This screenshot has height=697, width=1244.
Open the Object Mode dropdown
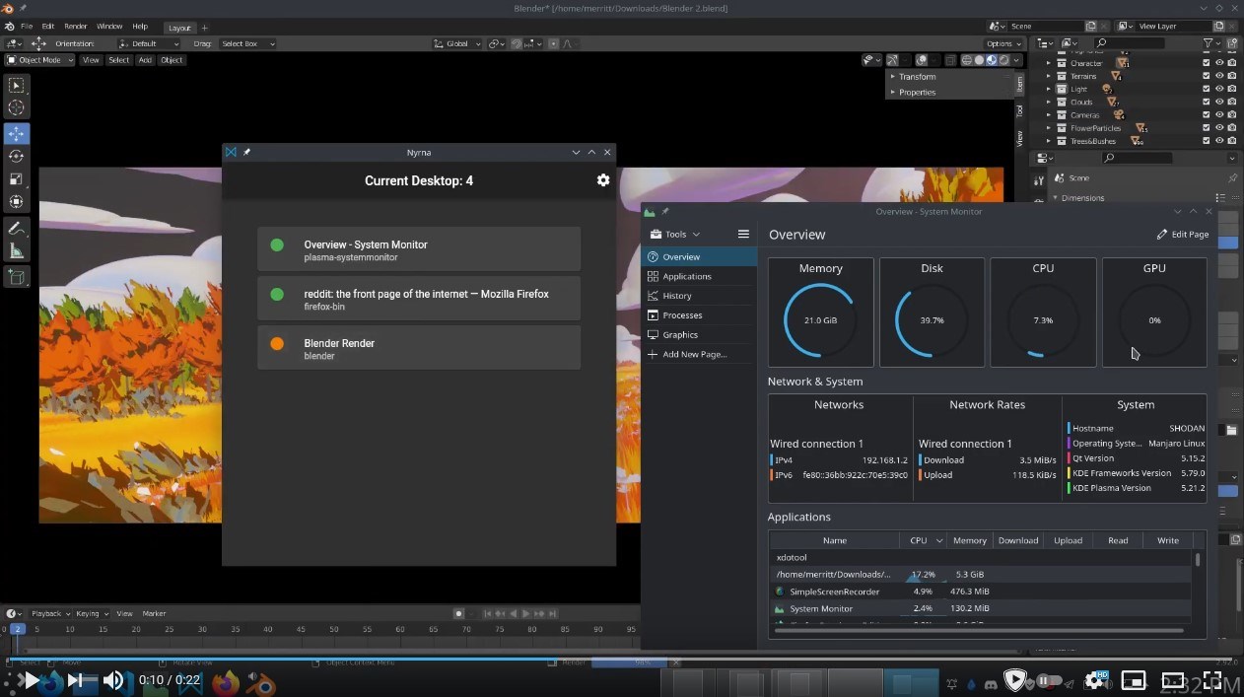[x=39, y=60]
